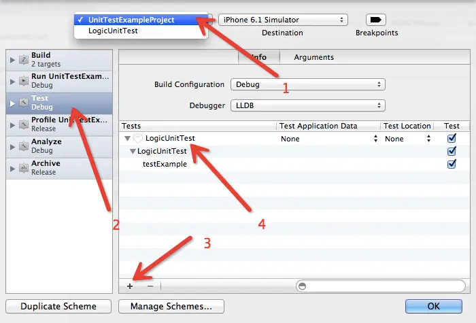Screen dimensions: 476x323
Task: Click the Profile action icon
Action: pyautogui.click(x=23, y=124)
